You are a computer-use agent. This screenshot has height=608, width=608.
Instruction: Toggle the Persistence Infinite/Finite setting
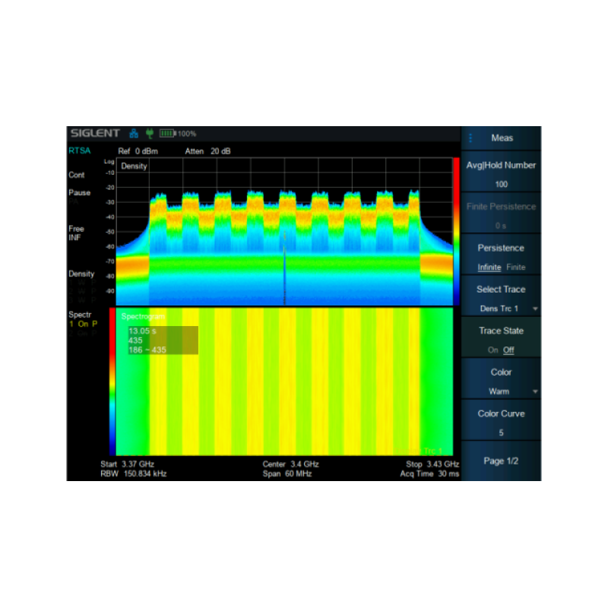click(x=501, y=257)
